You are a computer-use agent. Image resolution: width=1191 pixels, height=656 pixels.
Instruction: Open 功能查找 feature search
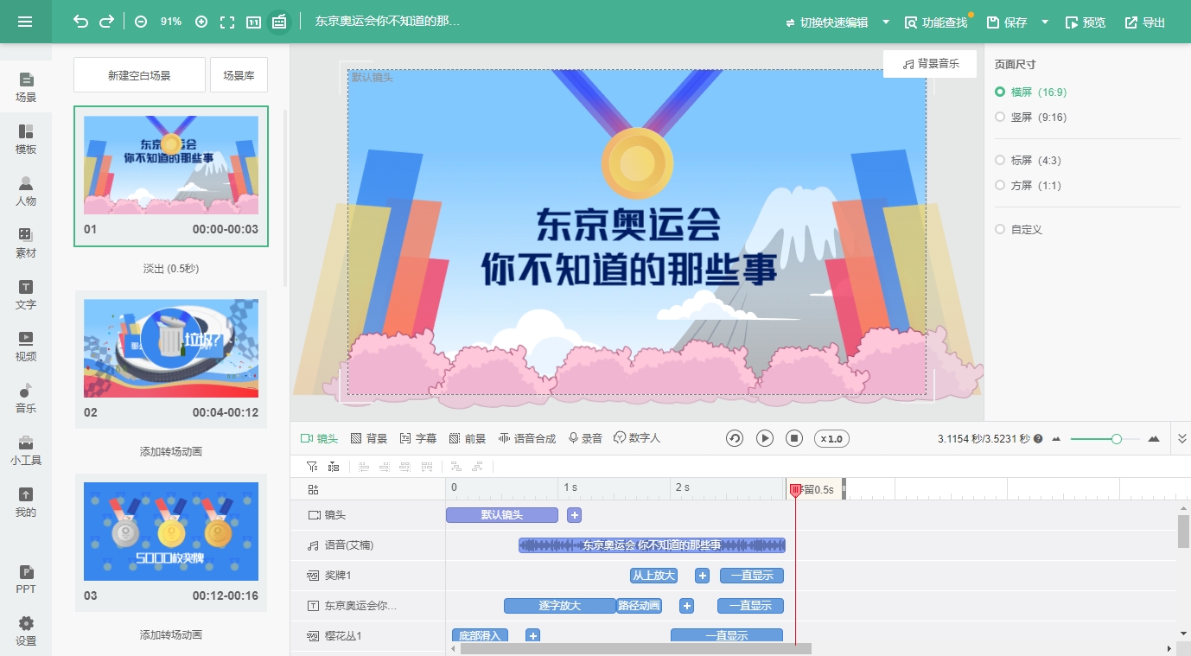tap(936, 22)
